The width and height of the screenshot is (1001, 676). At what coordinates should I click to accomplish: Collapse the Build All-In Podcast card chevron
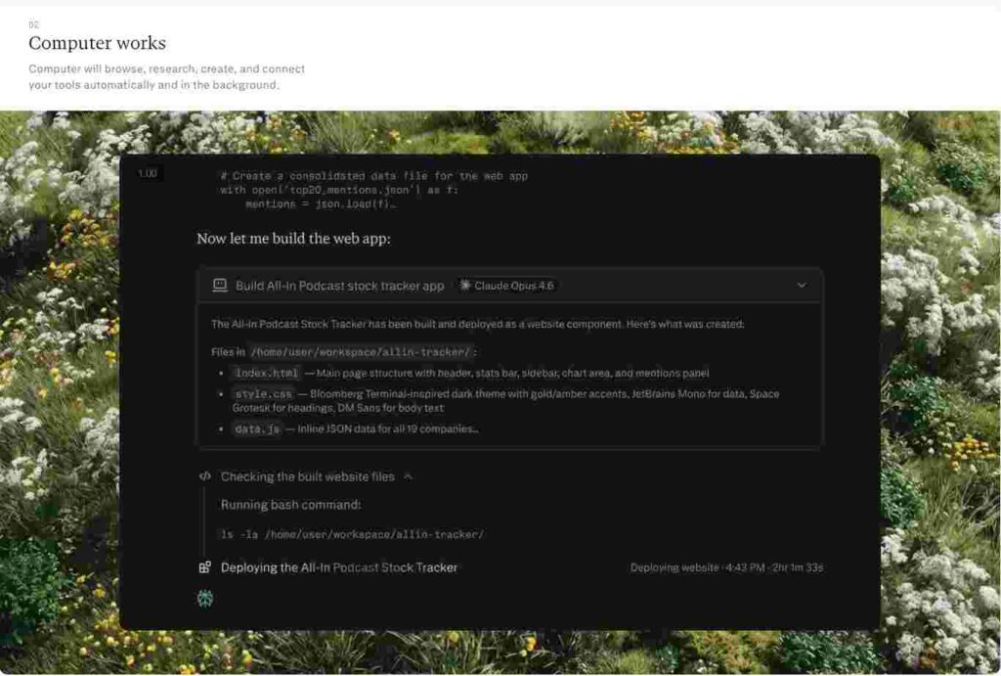(802, 286)
